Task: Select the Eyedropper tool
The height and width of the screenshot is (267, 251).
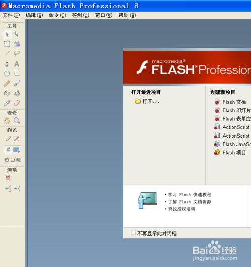Action: [7, 103]
